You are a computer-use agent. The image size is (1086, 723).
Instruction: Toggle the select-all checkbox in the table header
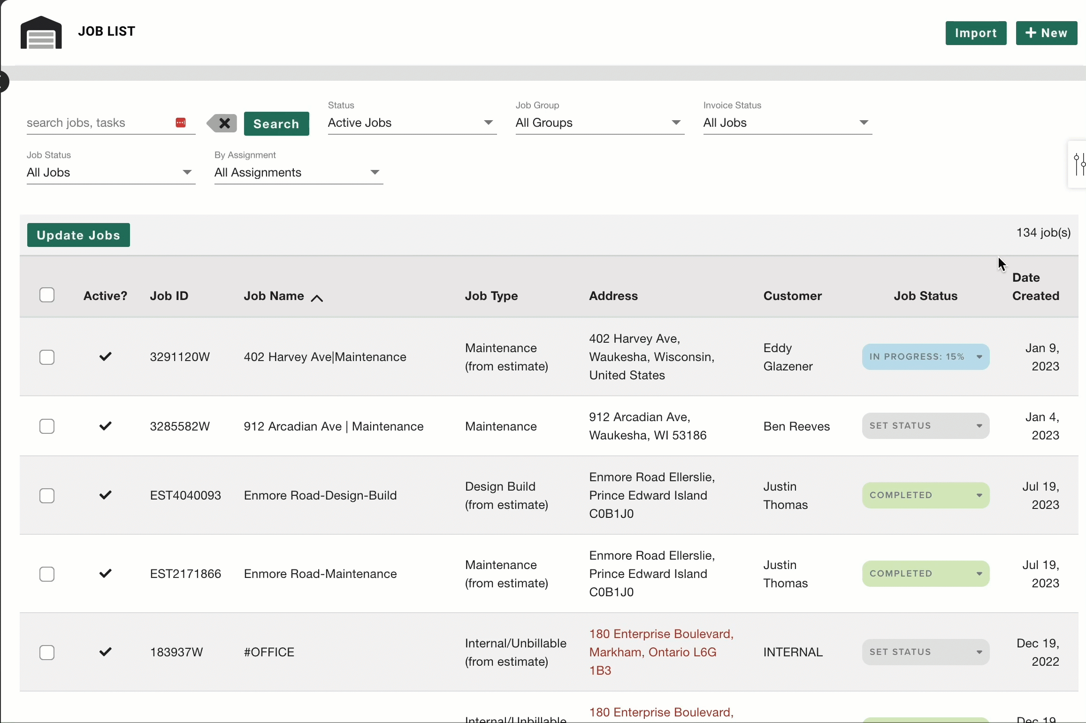click(x=47, y=295)
